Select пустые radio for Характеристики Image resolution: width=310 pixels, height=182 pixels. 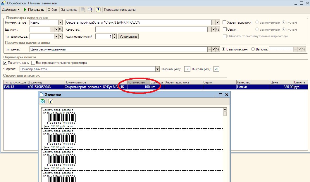point(283,22)
